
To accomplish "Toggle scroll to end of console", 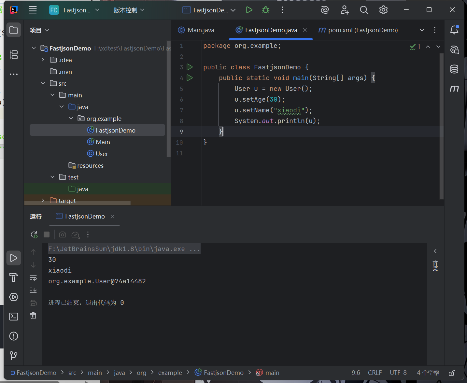I will click(x=33, y=290).
